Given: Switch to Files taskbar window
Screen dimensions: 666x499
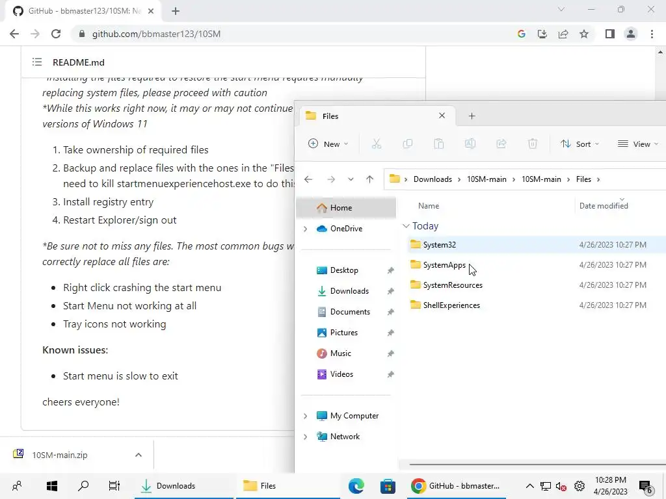Looking at the screenshot, I should point(288,486).
